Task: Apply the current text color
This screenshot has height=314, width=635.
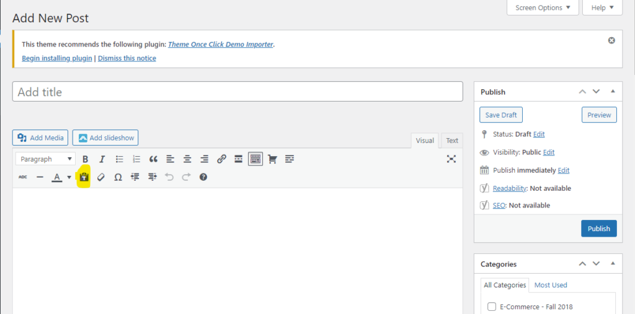Action: pyautogui.click(x=57, y=177)
